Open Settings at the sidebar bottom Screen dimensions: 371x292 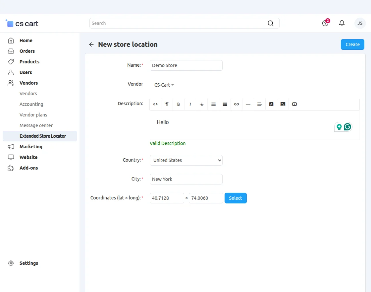click(x=28, y=263)
